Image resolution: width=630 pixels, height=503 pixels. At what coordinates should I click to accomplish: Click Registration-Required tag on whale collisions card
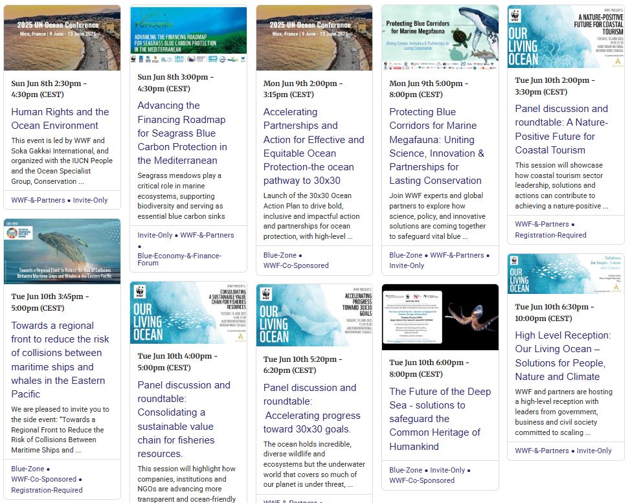[47, 490]
